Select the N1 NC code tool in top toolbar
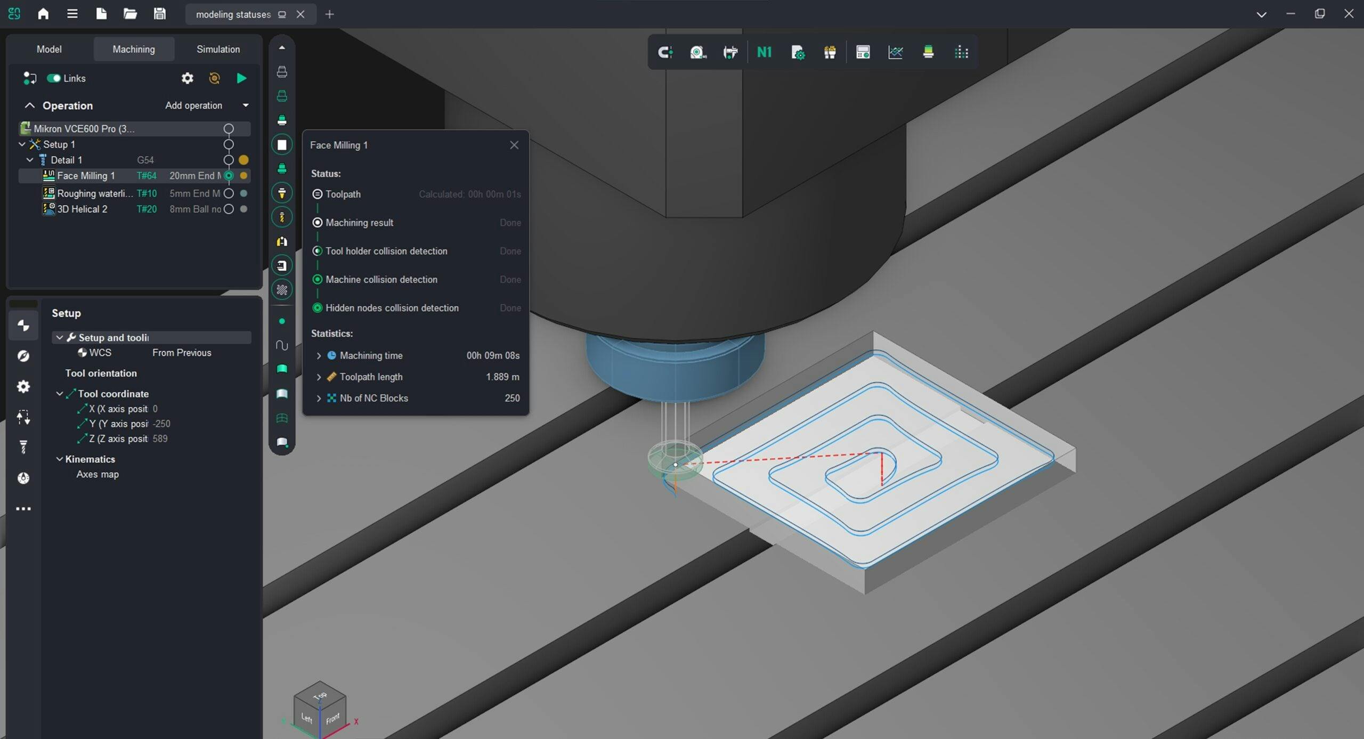 point(764,52)
